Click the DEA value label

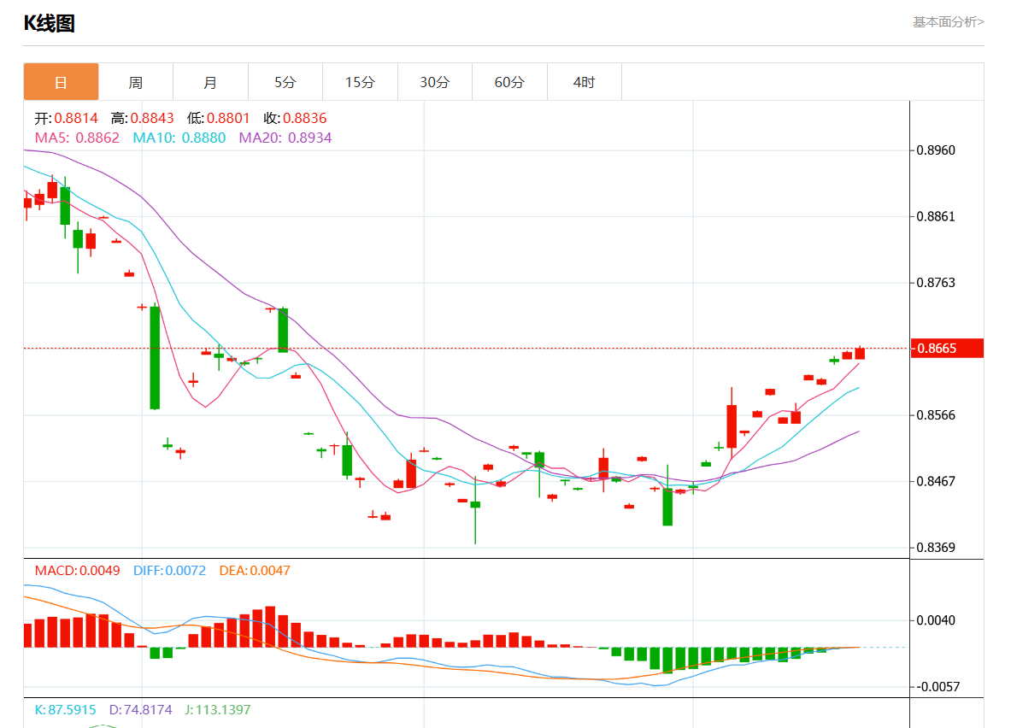pos(255,570)
